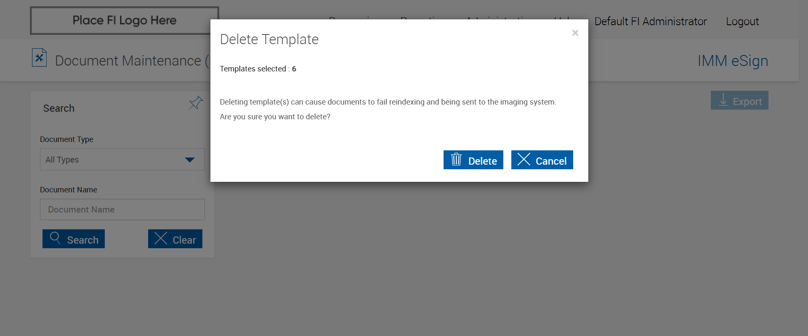This screenshot has height=336, width=808.
Task: Click the IMM eSign heading link
Action: (x=732, y=61)
